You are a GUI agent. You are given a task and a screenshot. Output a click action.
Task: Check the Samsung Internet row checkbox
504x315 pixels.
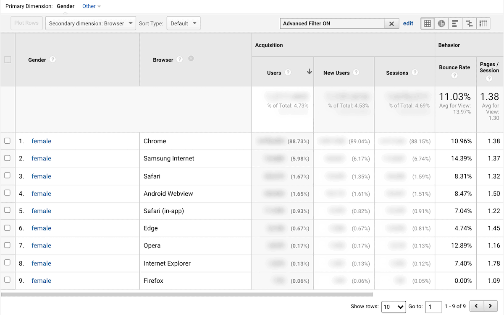click(x=8, y=158)
